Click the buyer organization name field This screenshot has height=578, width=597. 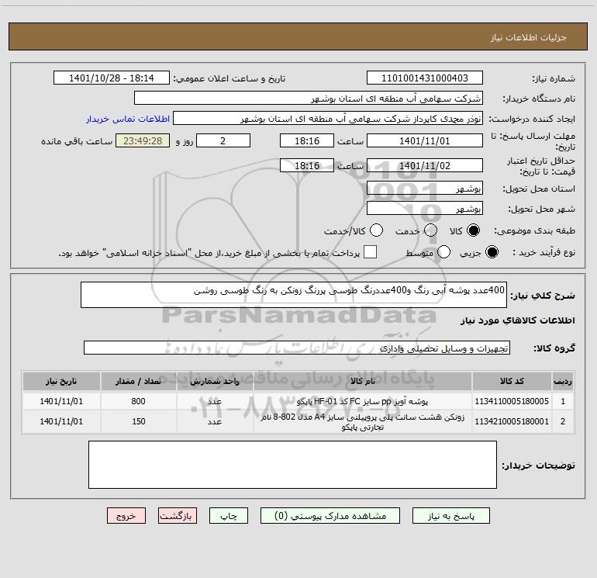coord(309,98)
